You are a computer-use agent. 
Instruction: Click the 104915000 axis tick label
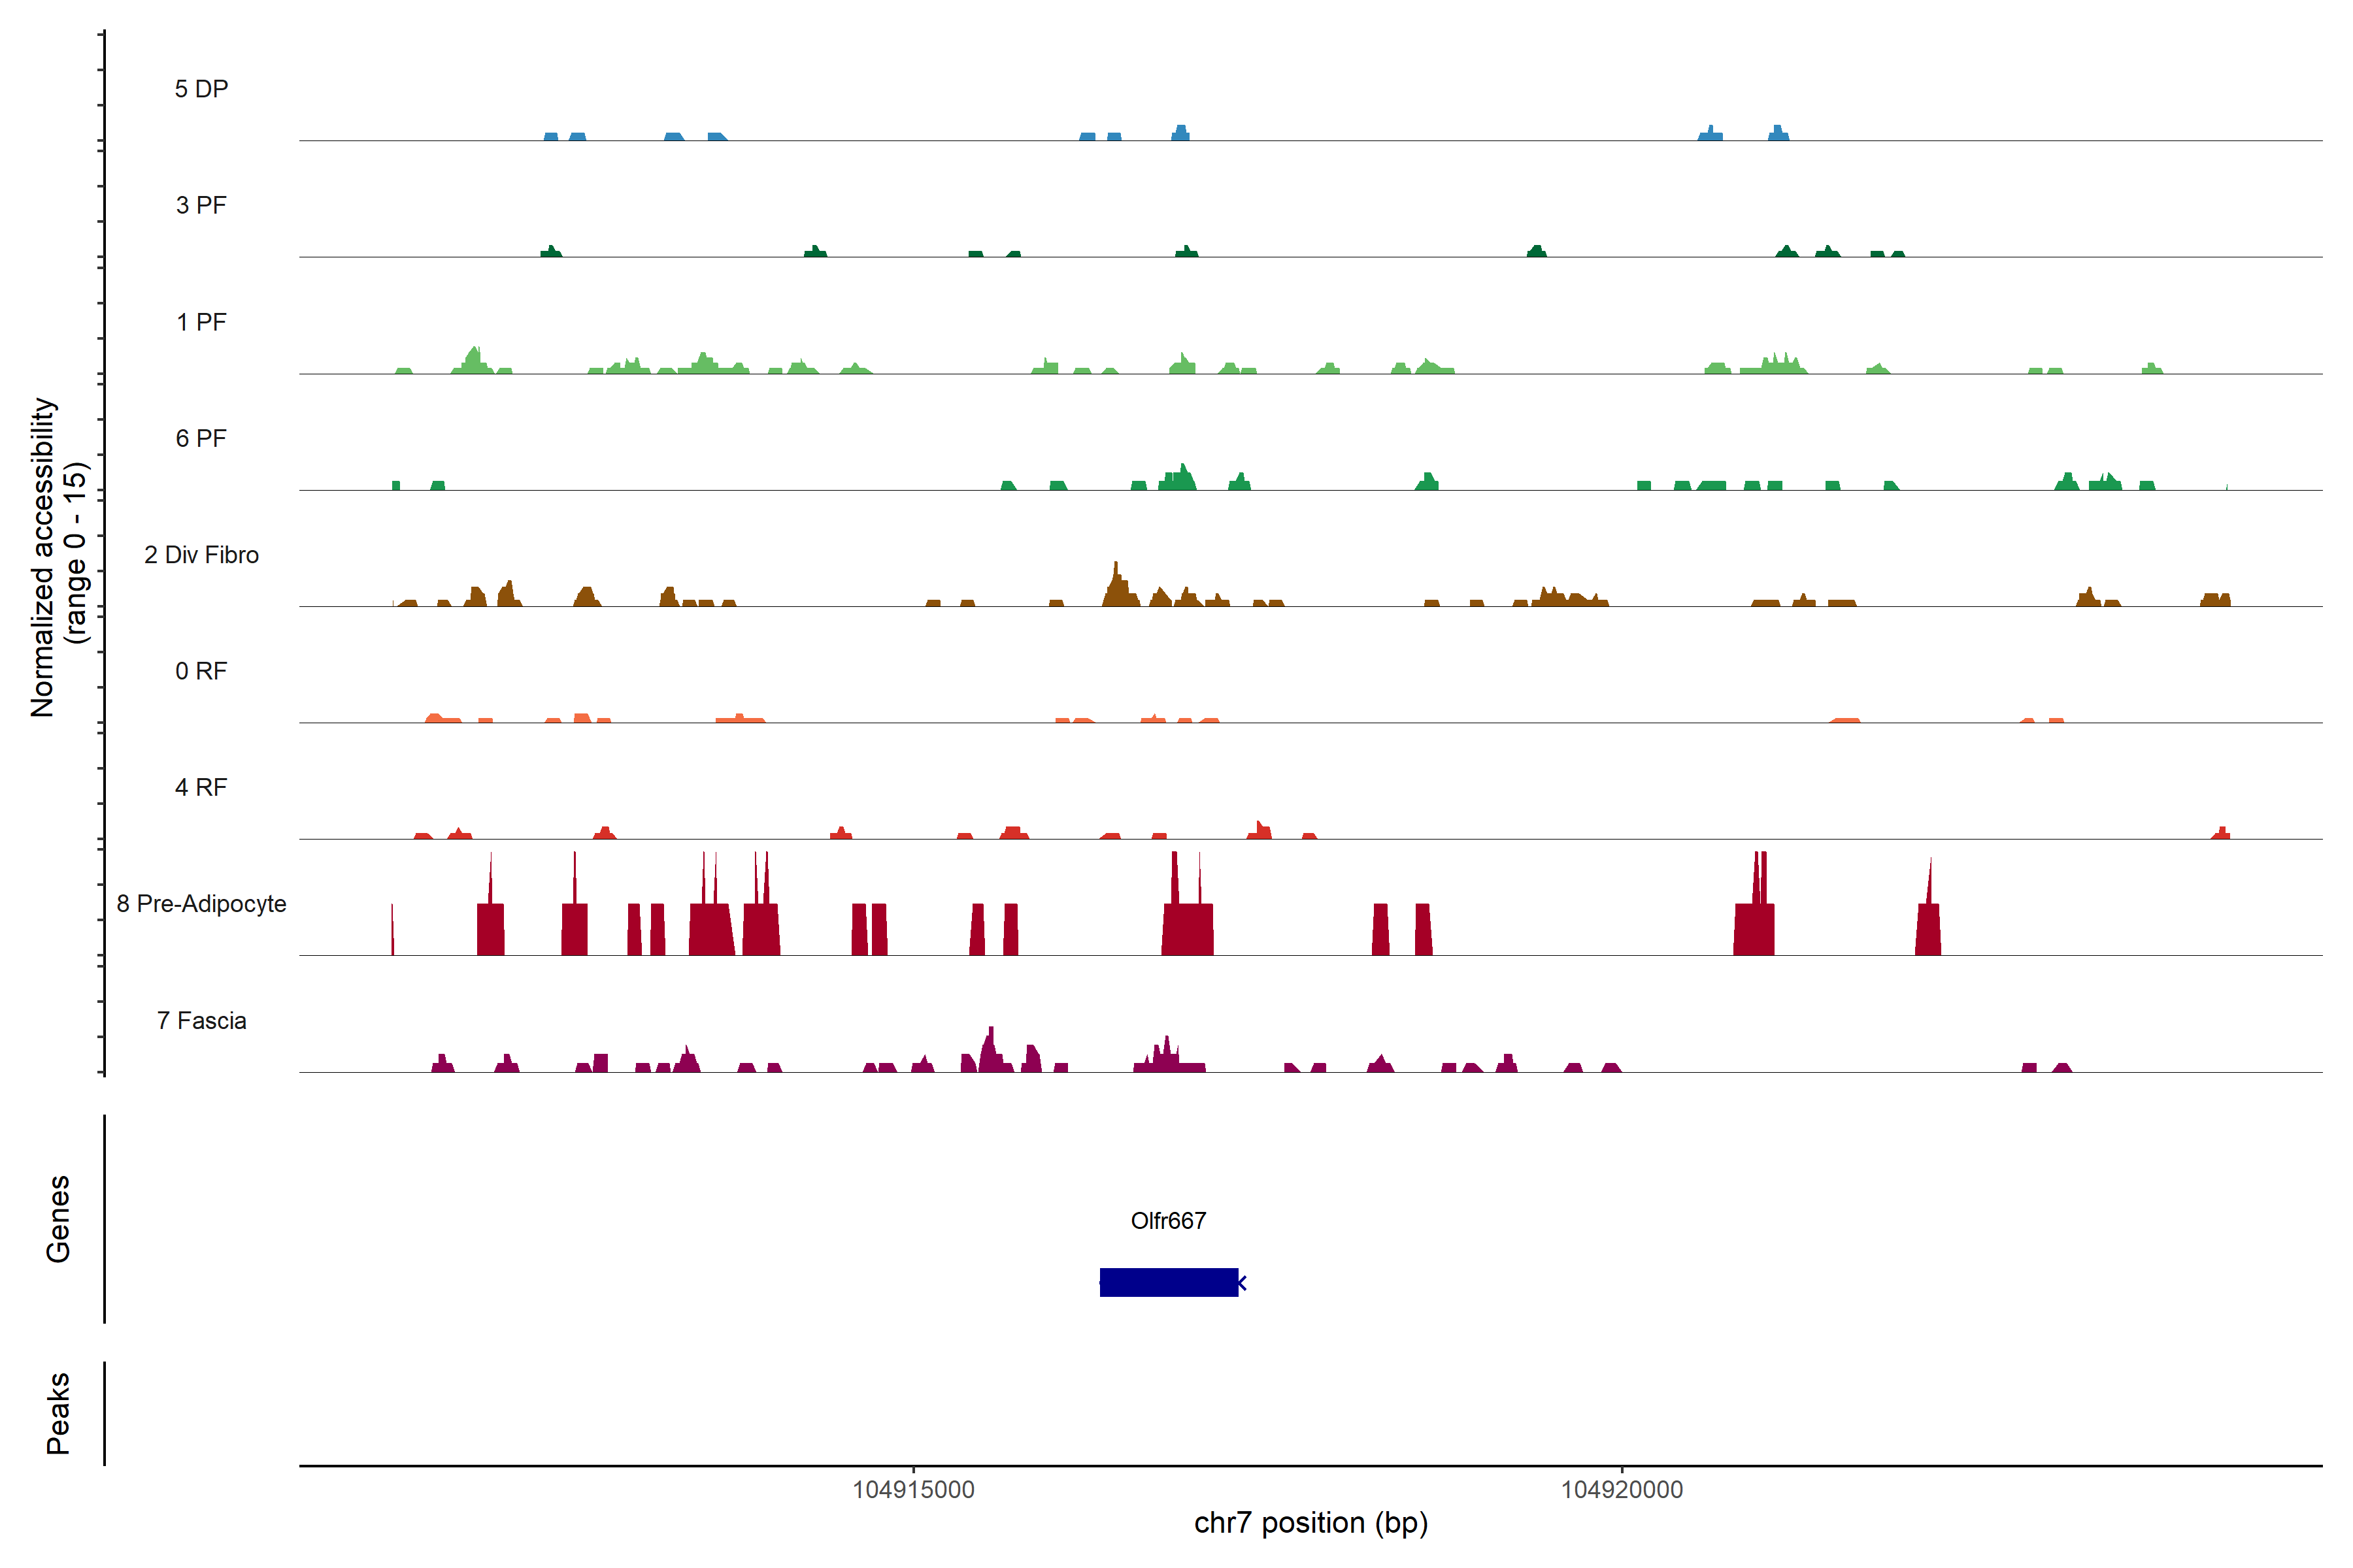912,1490
